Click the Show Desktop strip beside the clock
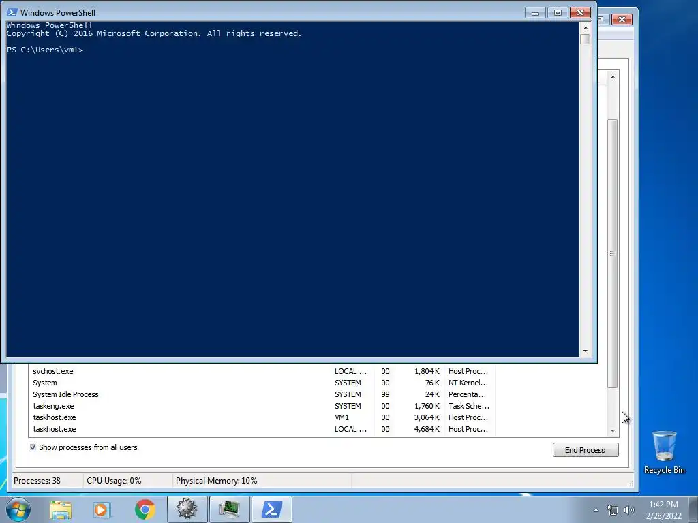Viewport: 698px width, 523px height. coord(693,509)
